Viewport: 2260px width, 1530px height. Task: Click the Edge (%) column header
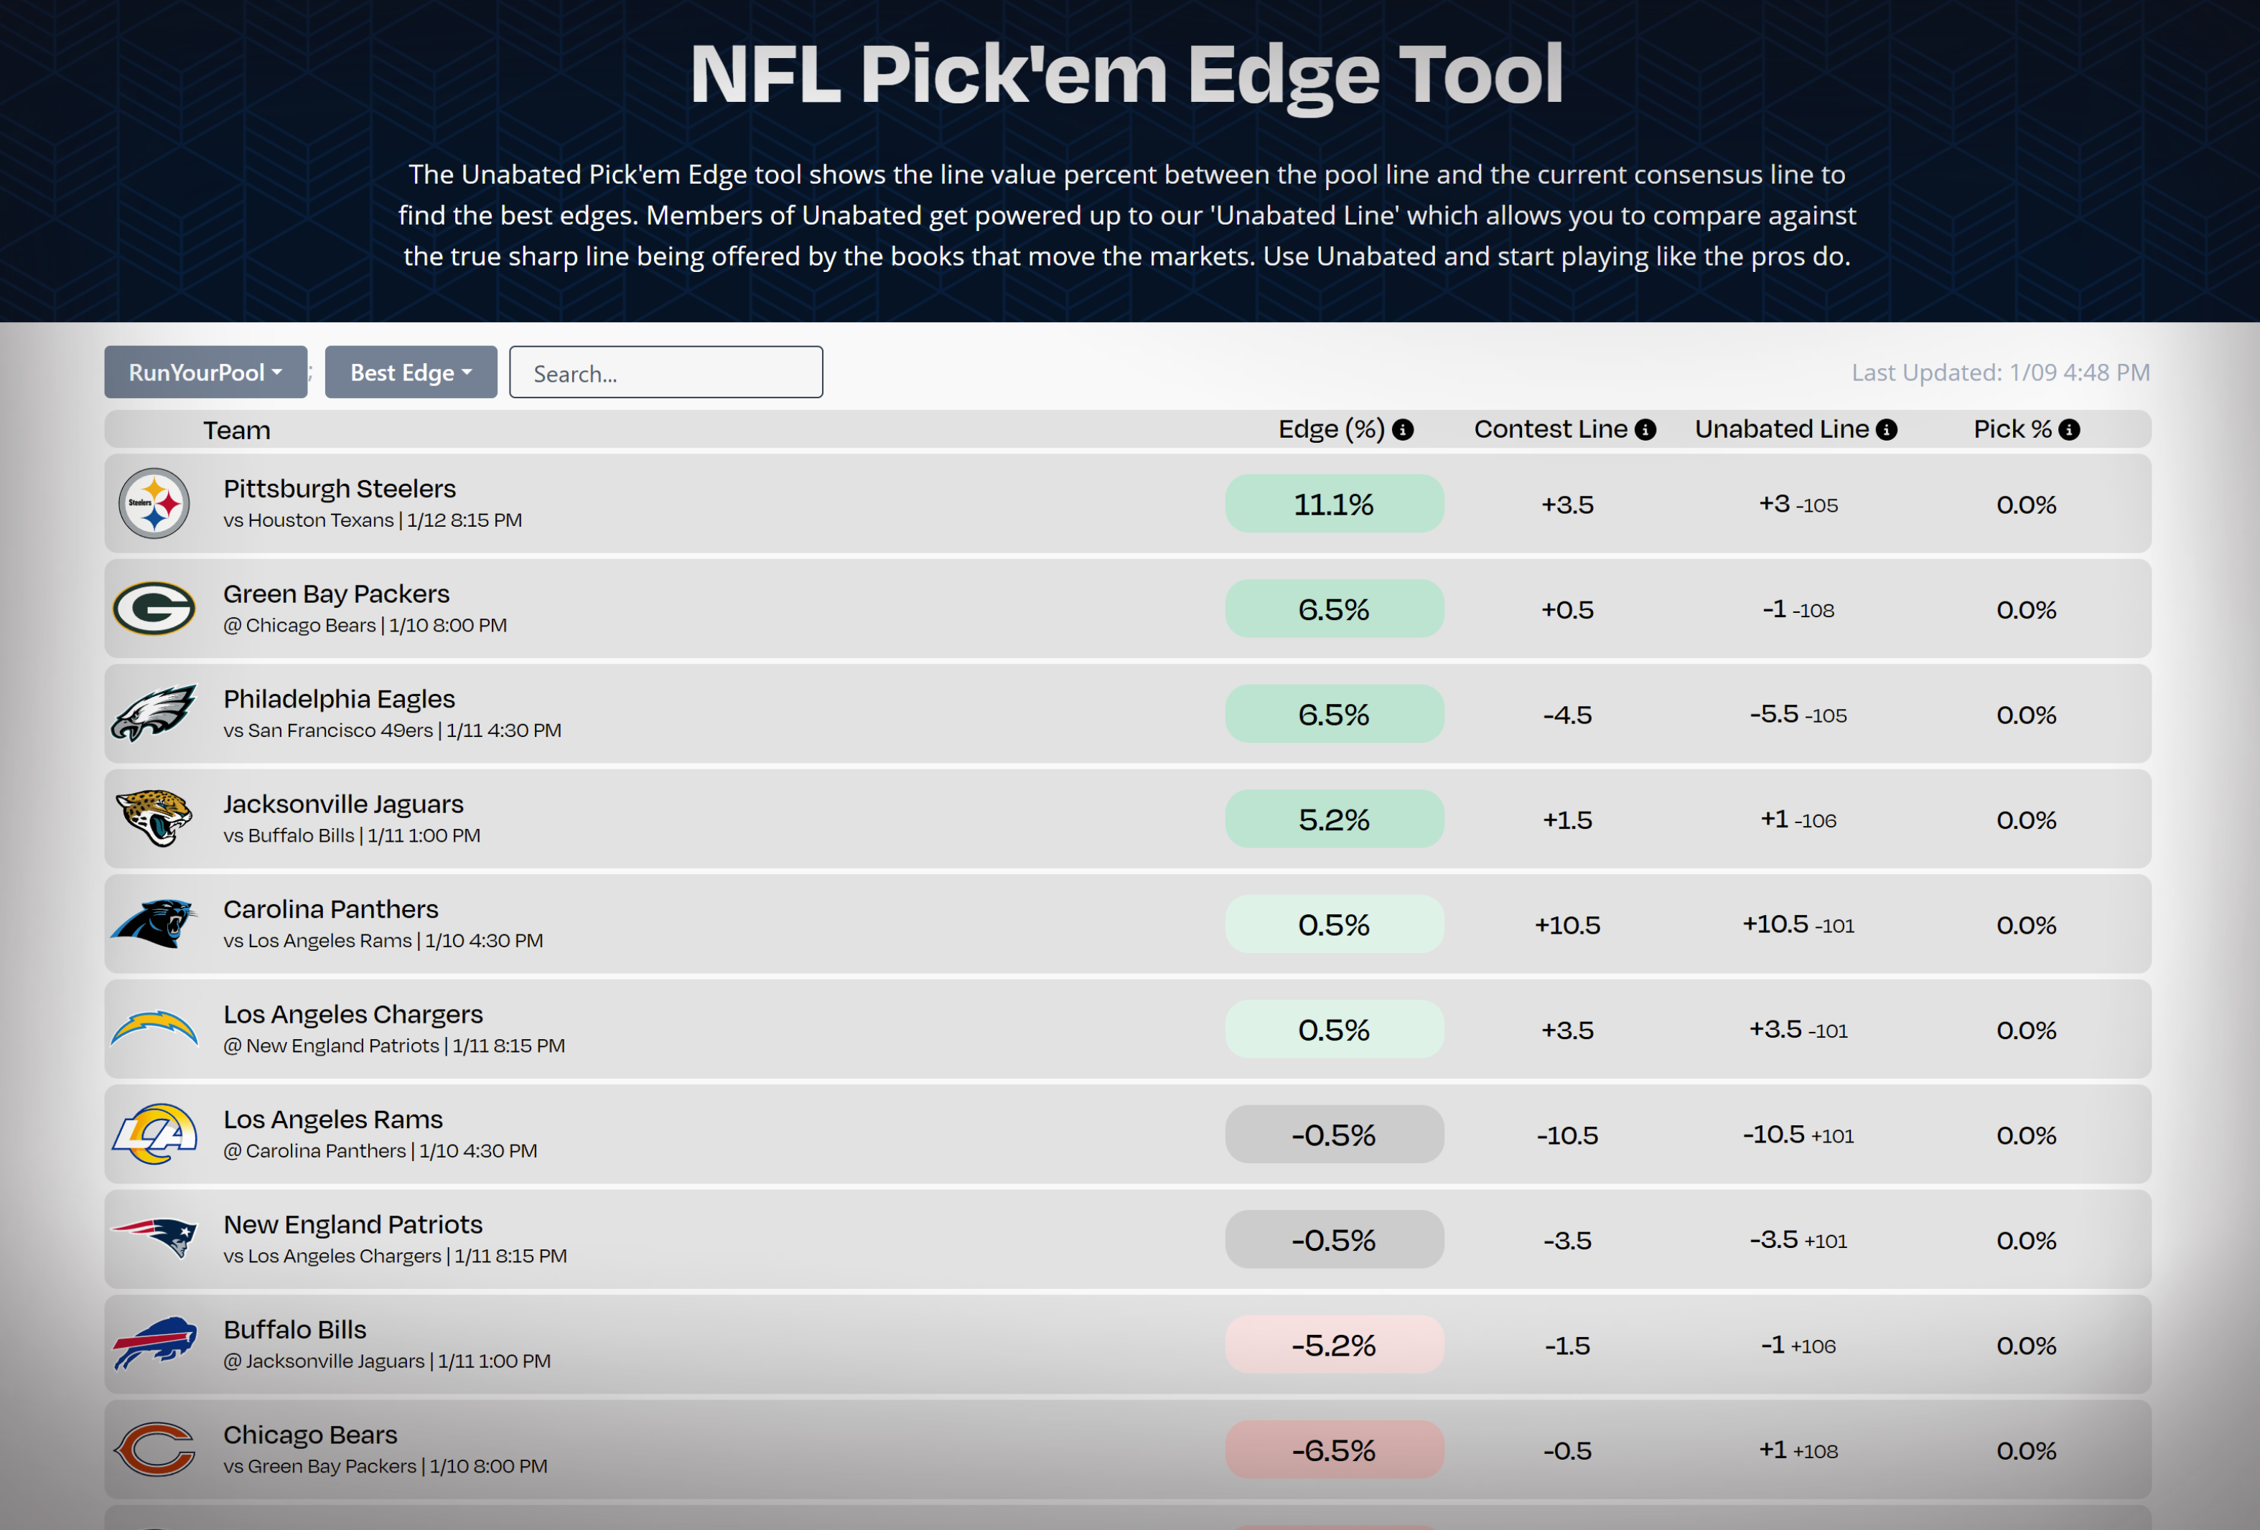tap(1331, 430)
